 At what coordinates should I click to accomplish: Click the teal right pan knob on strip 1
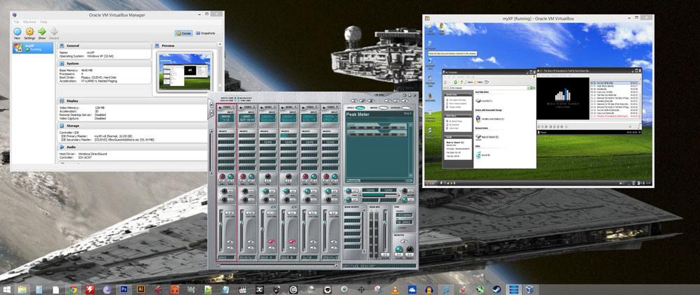pyautogui.click(x=230, y=177)
